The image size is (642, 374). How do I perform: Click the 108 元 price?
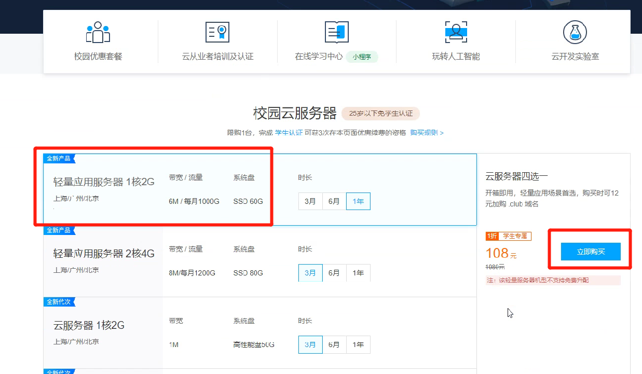pyautogui.click(x=501, y=253)
